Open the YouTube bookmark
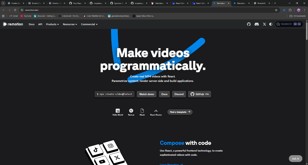 [26, 16]
